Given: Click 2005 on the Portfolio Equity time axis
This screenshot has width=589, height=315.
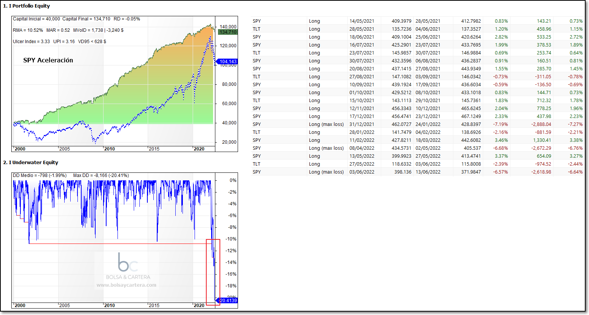Looking at the screenshot, I should pos(65,149).
